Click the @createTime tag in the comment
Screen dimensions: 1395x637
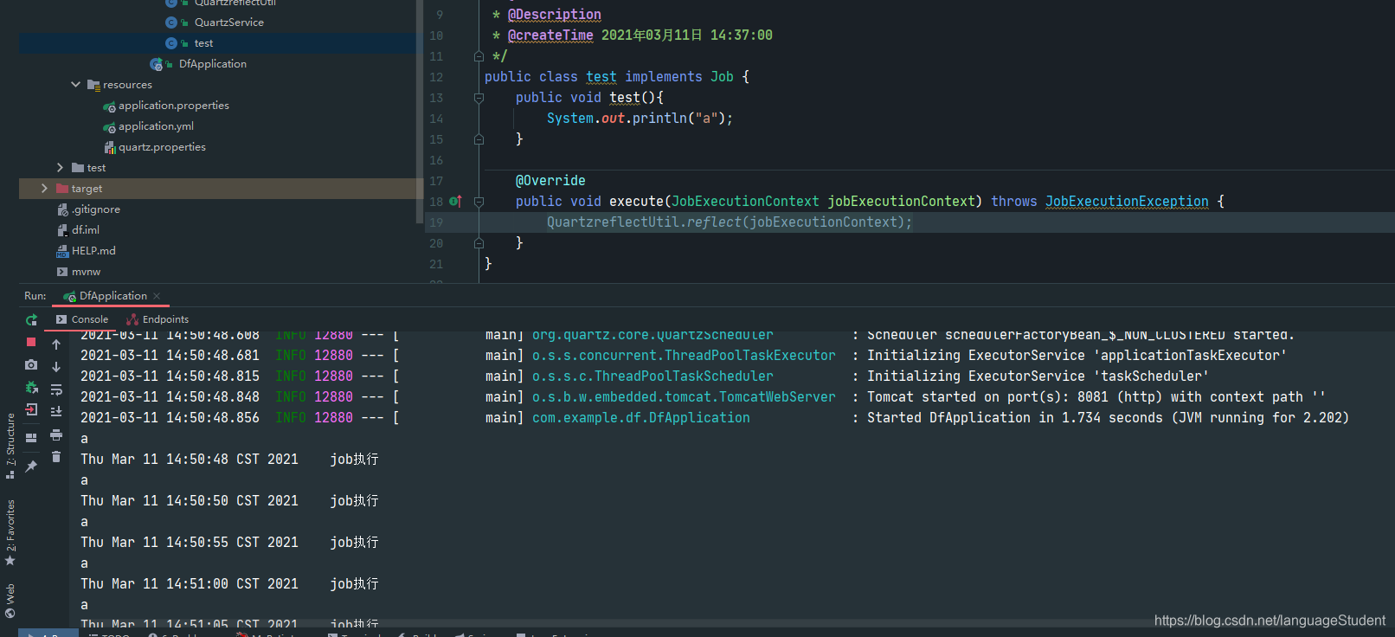[550, 35]
